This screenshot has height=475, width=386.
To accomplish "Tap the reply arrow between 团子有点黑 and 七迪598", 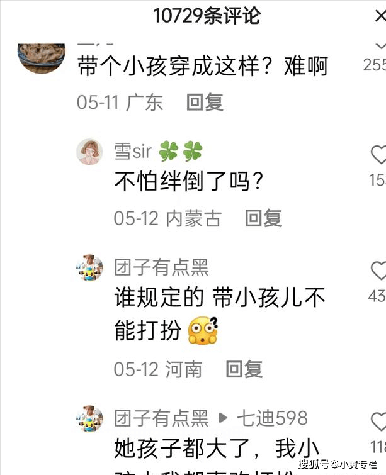I will pos(223,418).
